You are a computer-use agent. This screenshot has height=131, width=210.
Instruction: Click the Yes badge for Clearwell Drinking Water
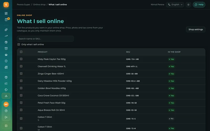pos(171,67)
